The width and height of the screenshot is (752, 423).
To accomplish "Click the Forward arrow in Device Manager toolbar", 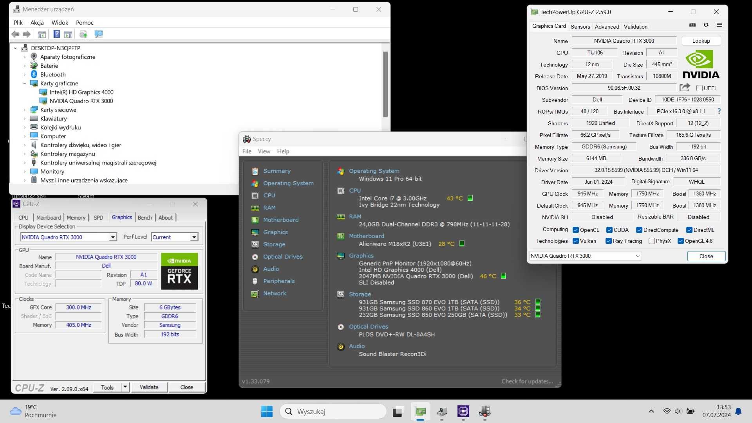I will pyautogui.click(x=27, y=34).
